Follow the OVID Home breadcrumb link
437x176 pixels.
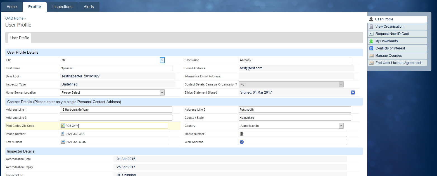point(14,18)
